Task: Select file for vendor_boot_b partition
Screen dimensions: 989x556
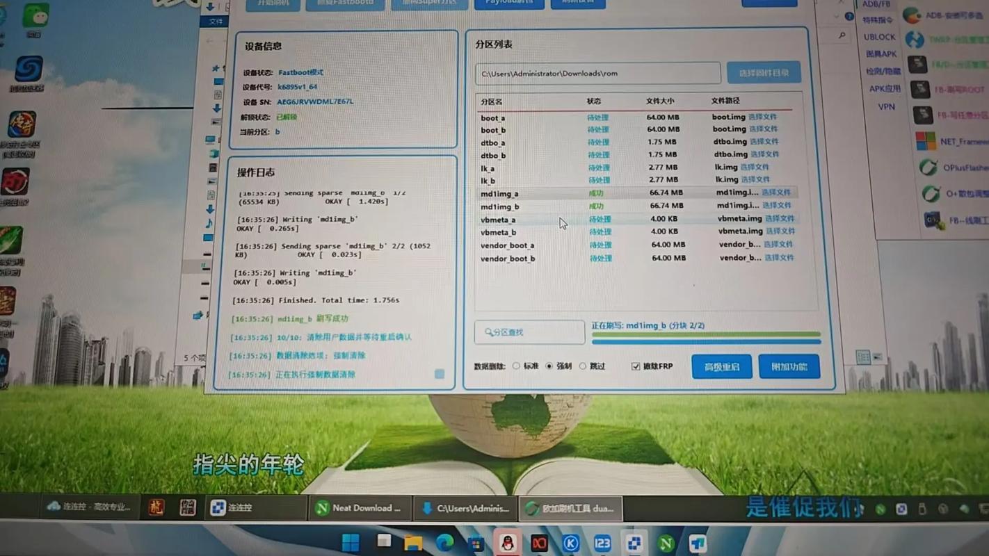Action: pyautogui.click(x=779, y=258)
